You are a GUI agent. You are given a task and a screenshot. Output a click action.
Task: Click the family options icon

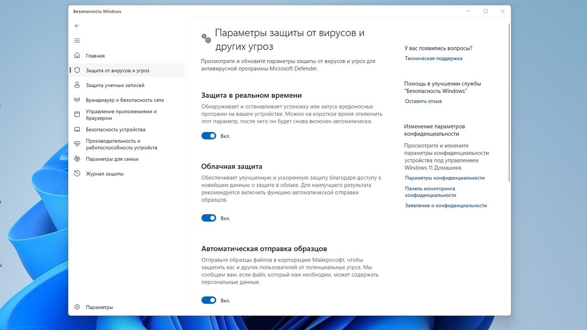pyautogui.click(x=77, y=159)
